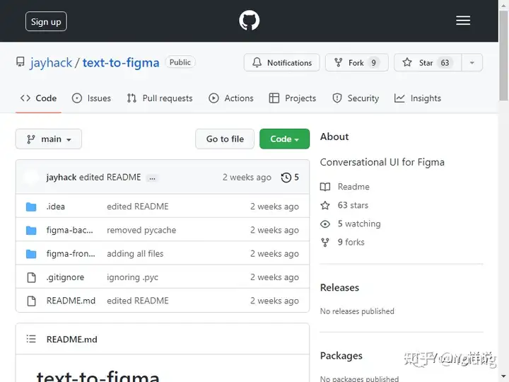Click edited README message on .idea row
The image size is (509, 382).
pos(138,207)
